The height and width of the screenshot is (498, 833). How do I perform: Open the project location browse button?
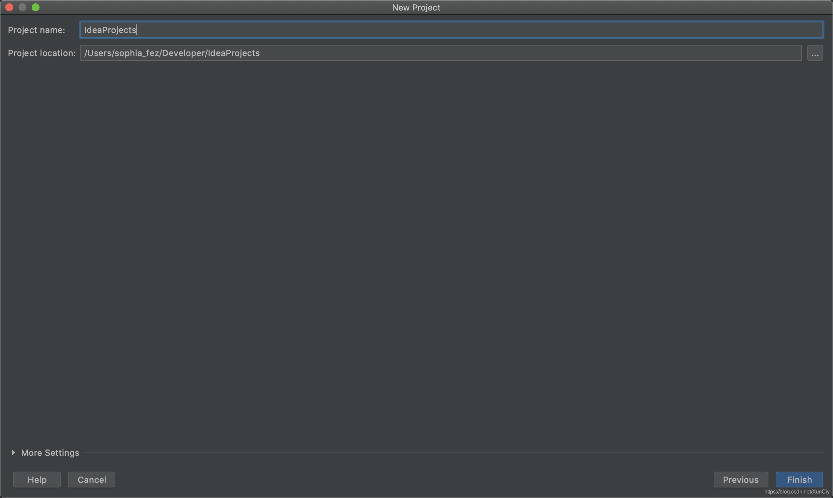(815, 53)
